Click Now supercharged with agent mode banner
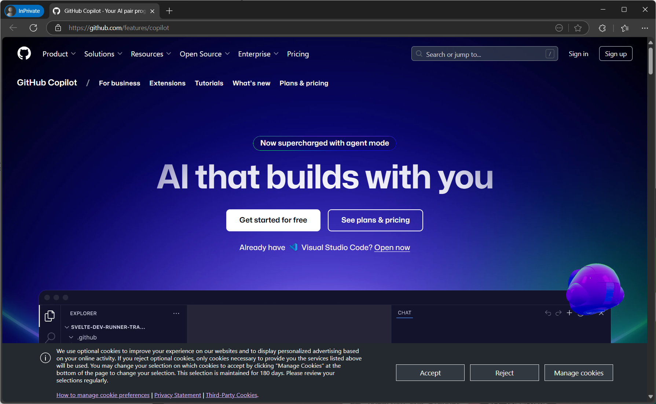656x404 pixels. [x=325, y=143]
